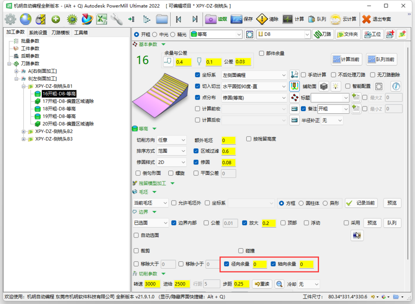
Task: Click the blue info icon beside 智能配置
Action: [395, 86]
